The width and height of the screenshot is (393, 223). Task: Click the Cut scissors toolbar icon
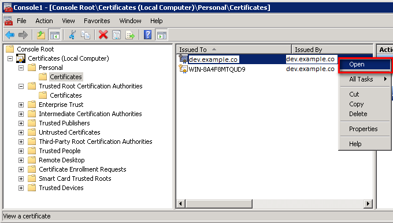72,35
